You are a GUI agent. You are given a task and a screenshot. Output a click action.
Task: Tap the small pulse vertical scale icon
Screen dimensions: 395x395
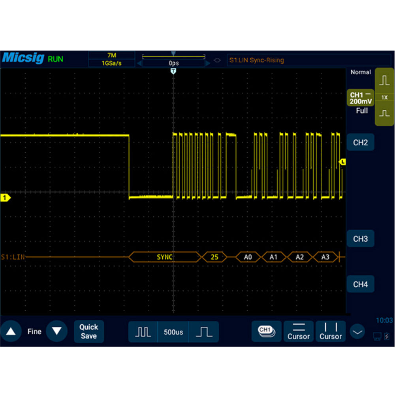point(384,113)
